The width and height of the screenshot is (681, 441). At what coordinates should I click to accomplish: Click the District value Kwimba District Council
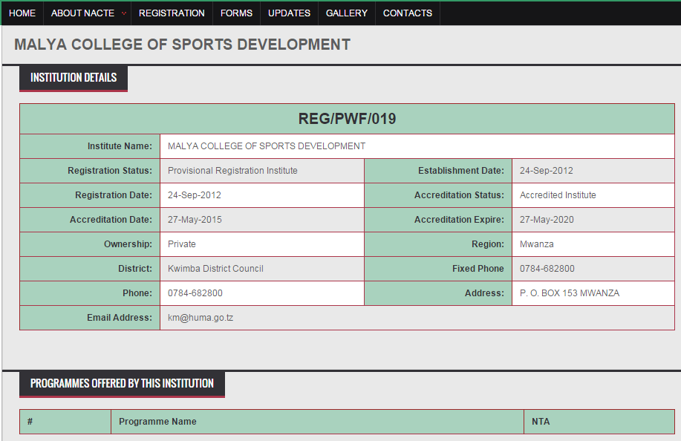[215, 269]
